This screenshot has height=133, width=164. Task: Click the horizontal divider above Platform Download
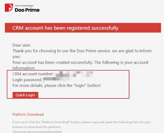(x=83, y=108)
